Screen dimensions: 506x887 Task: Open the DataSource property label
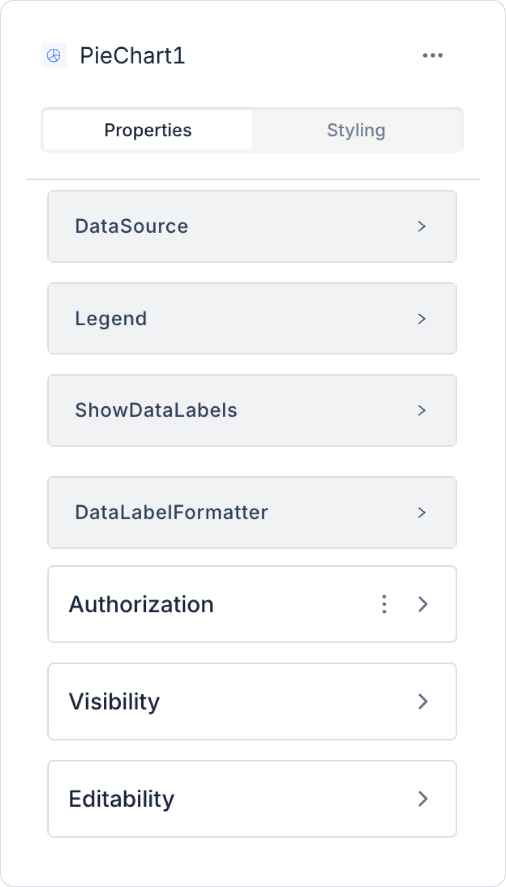[x=132, y=226]
